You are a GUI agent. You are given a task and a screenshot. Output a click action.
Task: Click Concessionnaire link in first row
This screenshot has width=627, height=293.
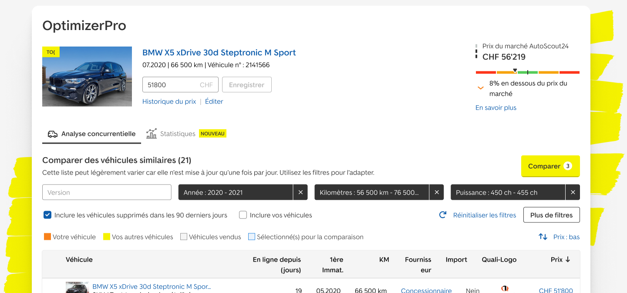426,290
